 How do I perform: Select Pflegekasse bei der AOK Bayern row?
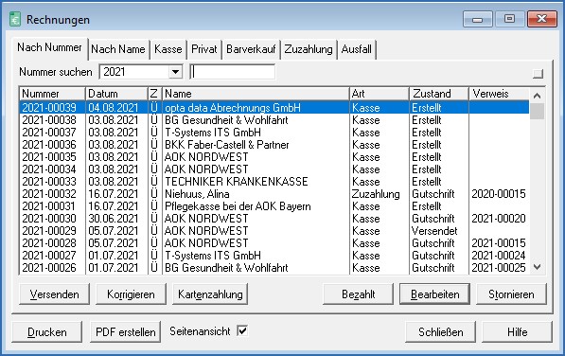[274, 206]
